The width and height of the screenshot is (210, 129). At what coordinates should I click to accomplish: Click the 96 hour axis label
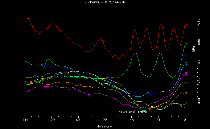point(78,120)
